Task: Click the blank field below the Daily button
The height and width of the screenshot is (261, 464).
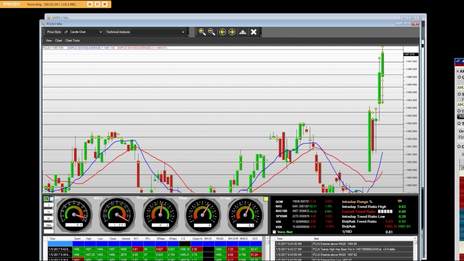Action: 49,232
